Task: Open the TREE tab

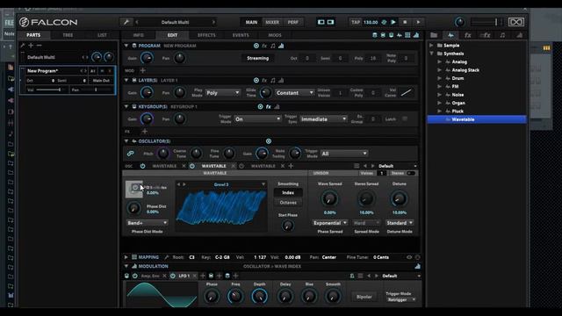Action: click(x=68, y=35)
